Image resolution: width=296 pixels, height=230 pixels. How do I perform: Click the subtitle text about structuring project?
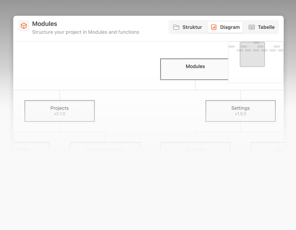click(x=86, y=32)
